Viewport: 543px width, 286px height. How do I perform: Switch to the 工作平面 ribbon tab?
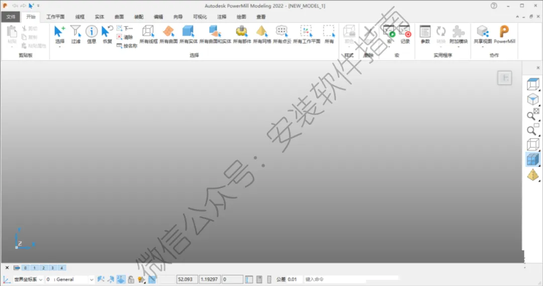55,17
